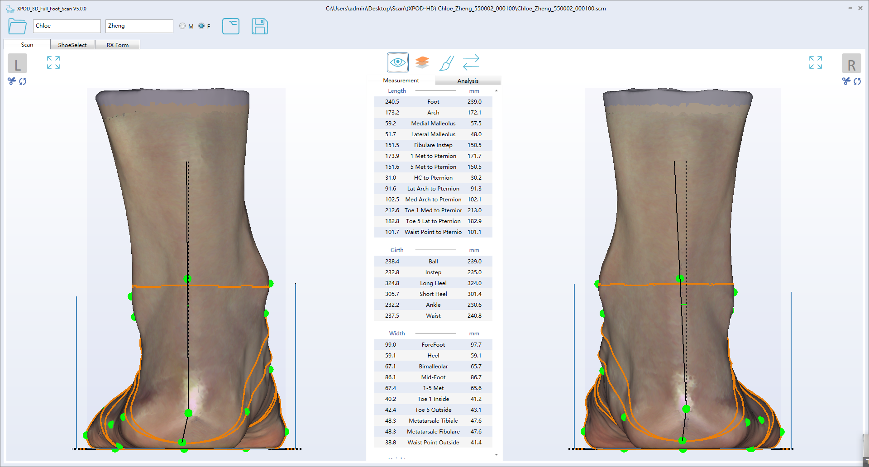Image resolution: width=869 pixels, height=467 pixels.
Task: Open a scan file via folder icon
Action: (17, 26)
